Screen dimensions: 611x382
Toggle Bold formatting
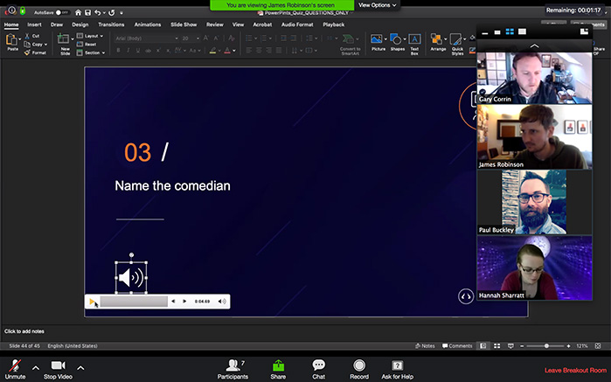point(119,51)
